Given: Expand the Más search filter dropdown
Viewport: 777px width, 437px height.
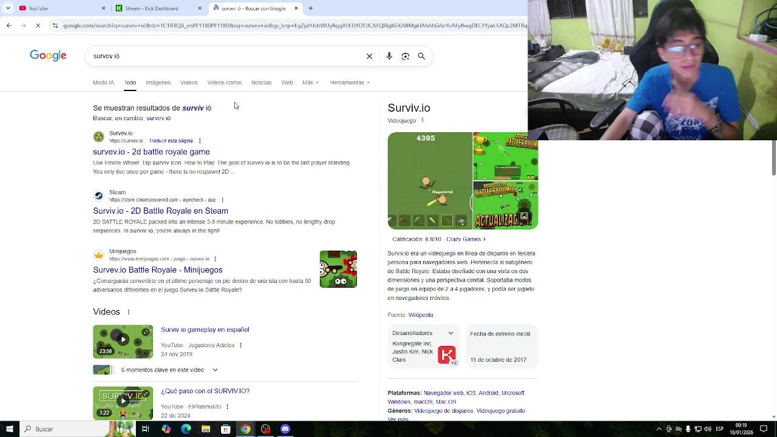Looking at the screenshot, I should (x=310, y=83).
